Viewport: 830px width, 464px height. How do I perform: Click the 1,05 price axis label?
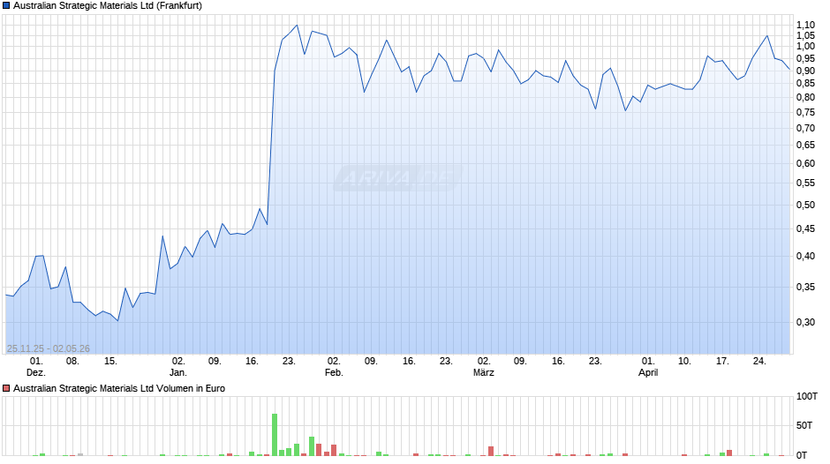point(805,35)
